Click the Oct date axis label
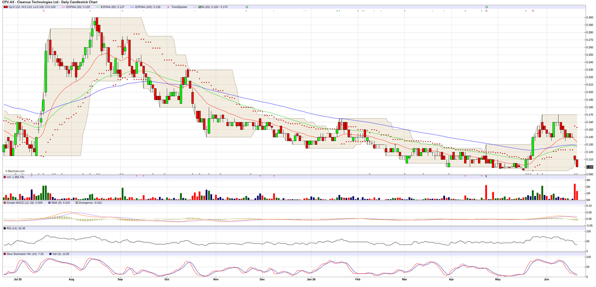Image resolution: width=596 pixels, height=287 pixels. (167, 280)
